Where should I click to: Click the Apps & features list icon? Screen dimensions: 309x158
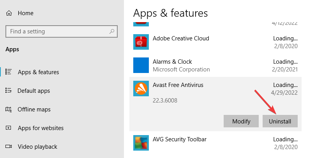(x=9, y=72)
